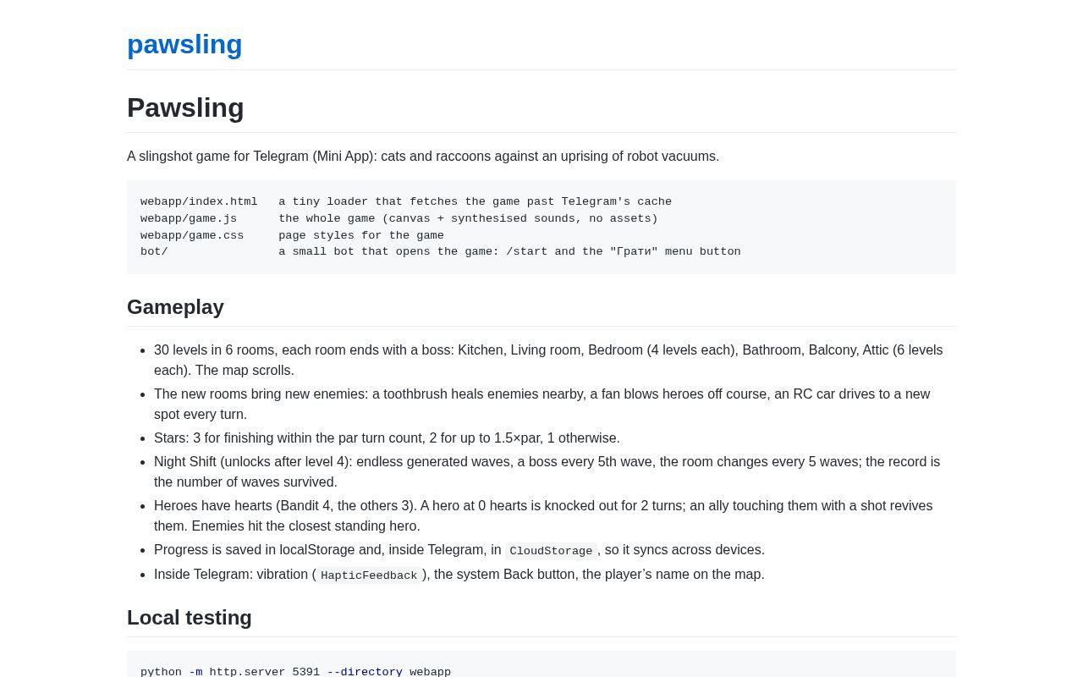
Task: Click the CloudStorage inline code
Action: click(551, 551)
